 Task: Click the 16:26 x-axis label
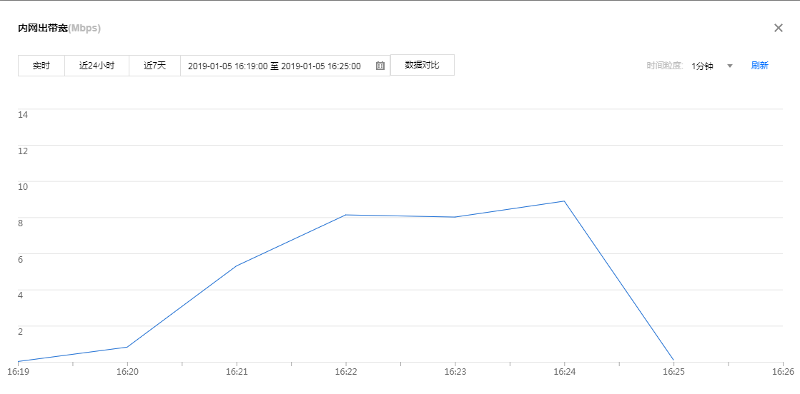(x=783, y=372)
